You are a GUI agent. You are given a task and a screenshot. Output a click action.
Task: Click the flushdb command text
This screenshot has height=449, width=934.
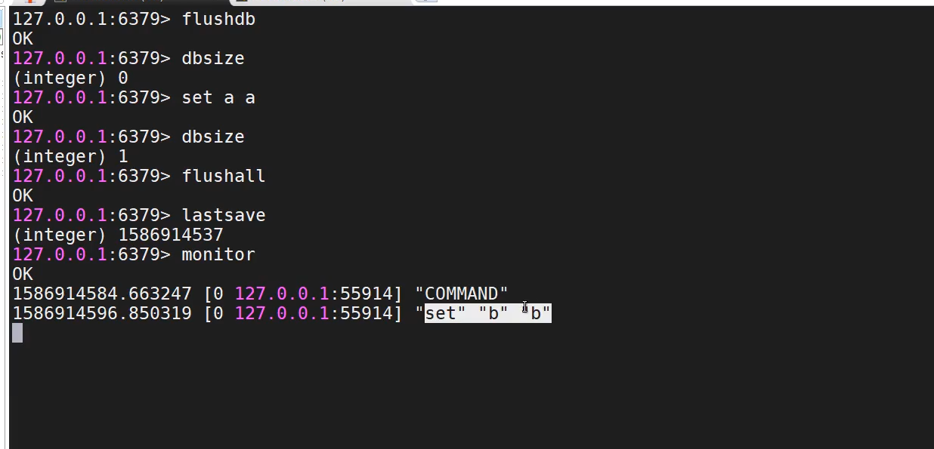pos(218,20)
